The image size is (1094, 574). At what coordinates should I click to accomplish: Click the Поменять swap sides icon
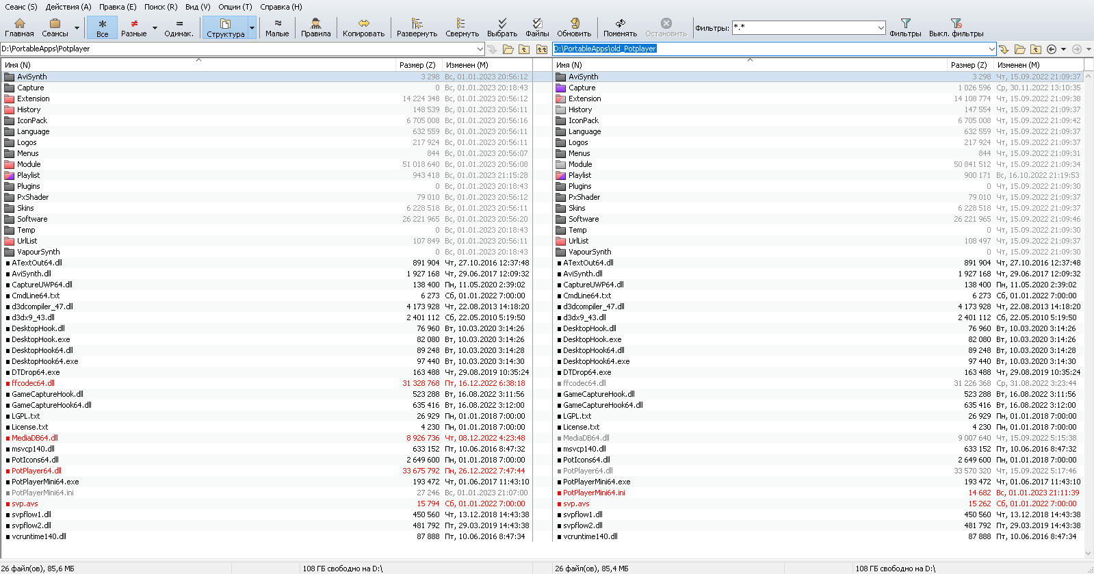[x=620, y=28]
